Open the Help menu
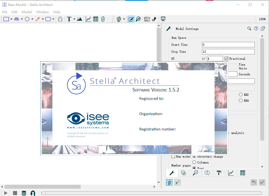 click(x=57, y=12)
